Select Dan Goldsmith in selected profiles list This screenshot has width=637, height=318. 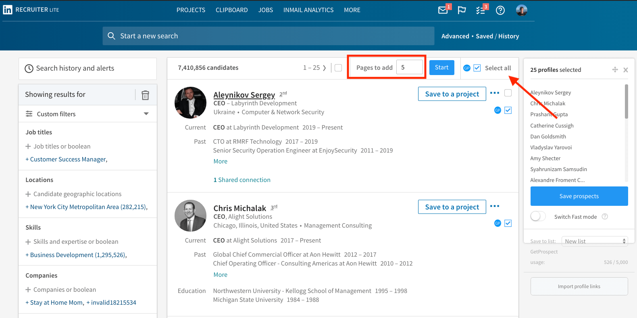(x=548, y=136)
